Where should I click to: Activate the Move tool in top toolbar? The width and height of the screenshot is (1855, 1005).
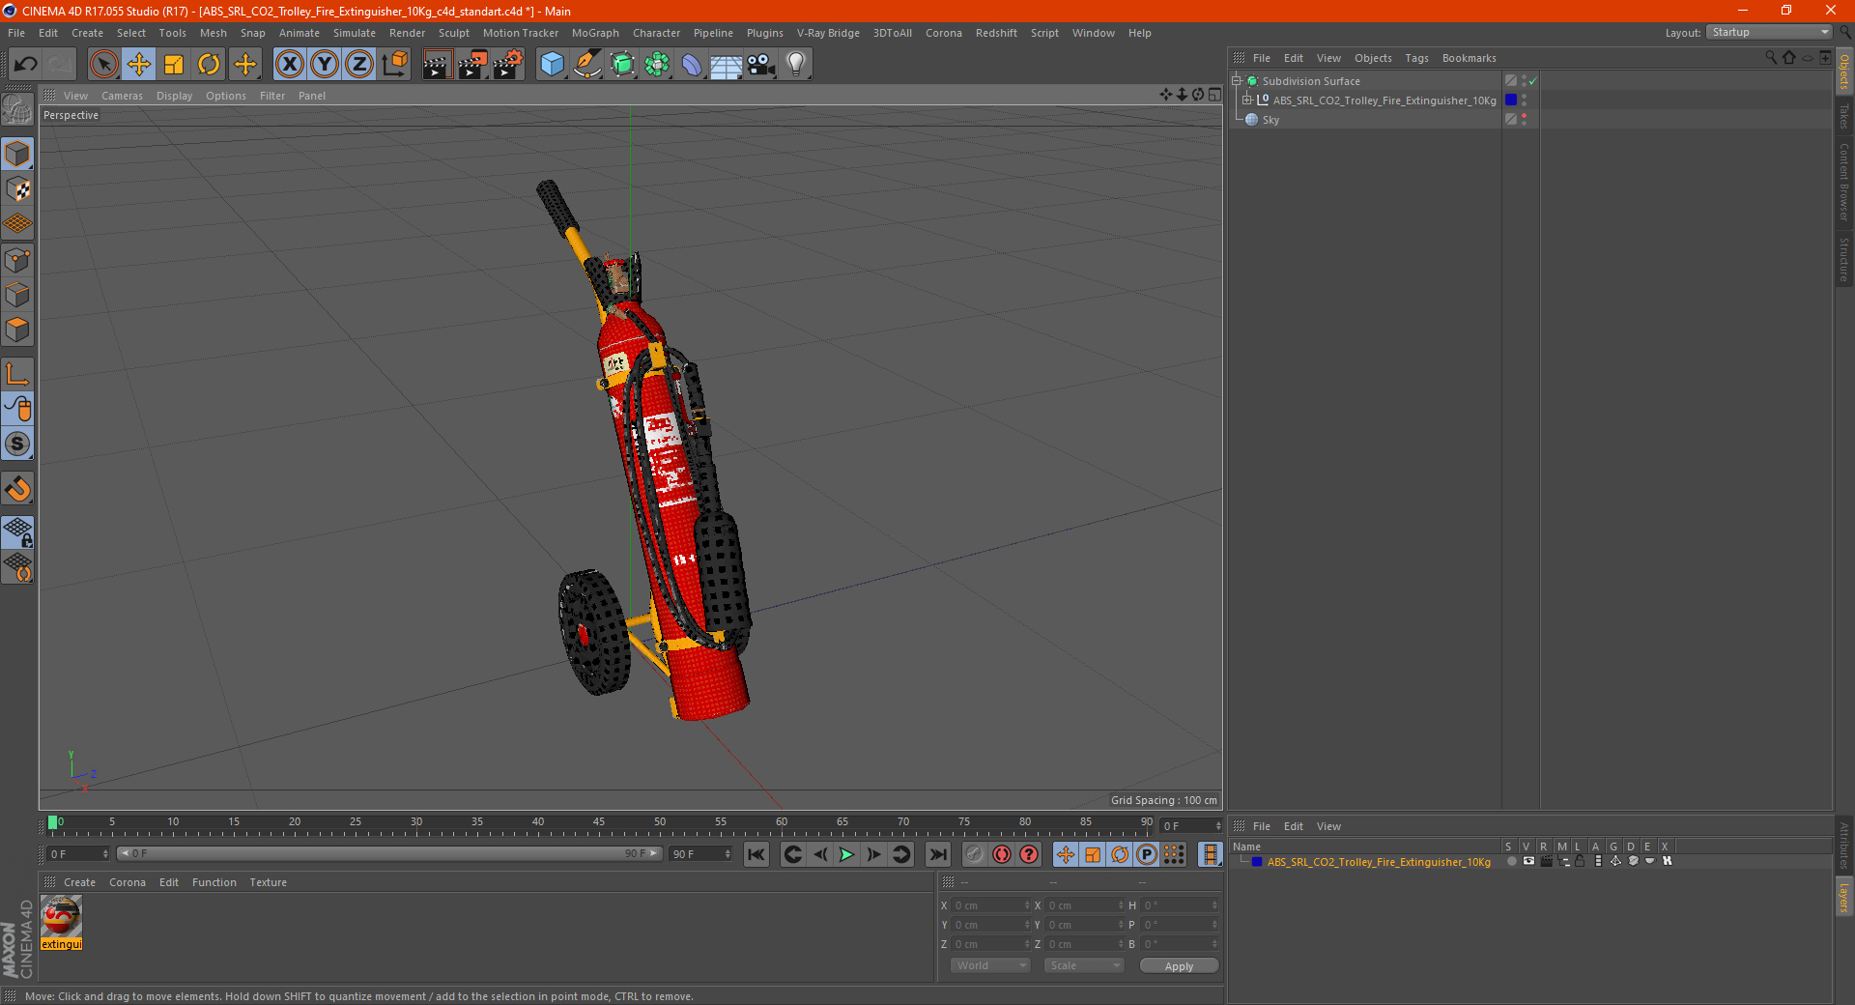click(139, 65)
